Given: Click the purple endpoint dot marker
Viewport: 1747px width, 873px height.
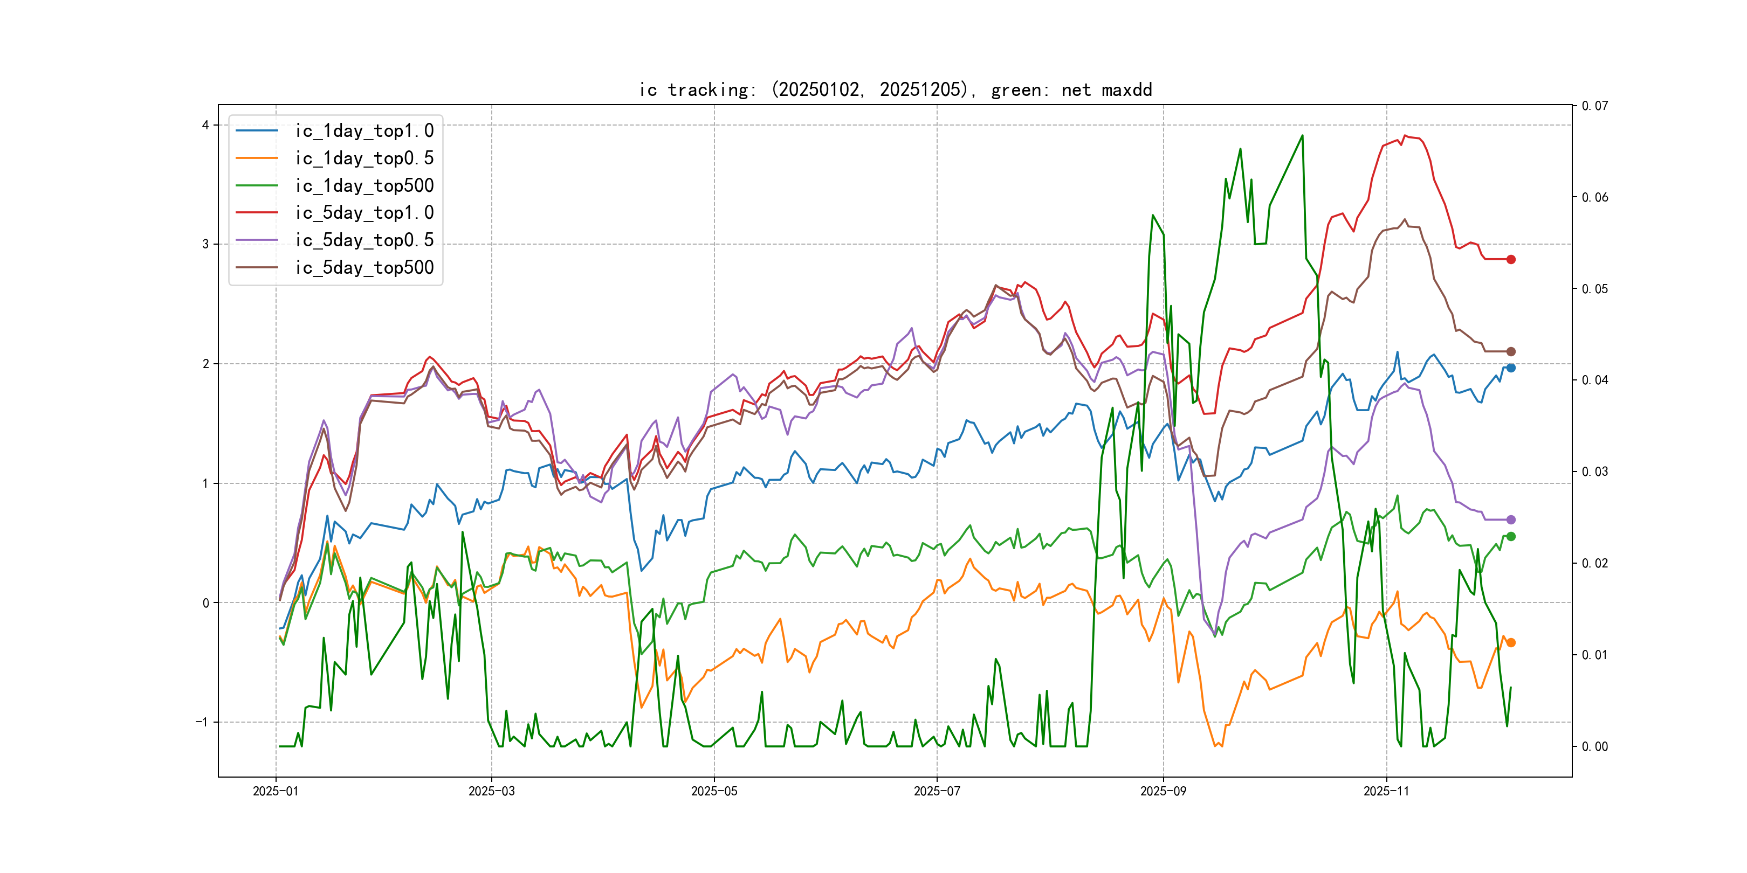Looking at the screenshot, I should coord(1510,520).
